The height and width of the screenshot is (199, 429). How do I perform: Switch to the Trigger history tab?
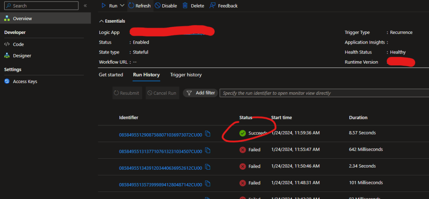coord(186,75)
